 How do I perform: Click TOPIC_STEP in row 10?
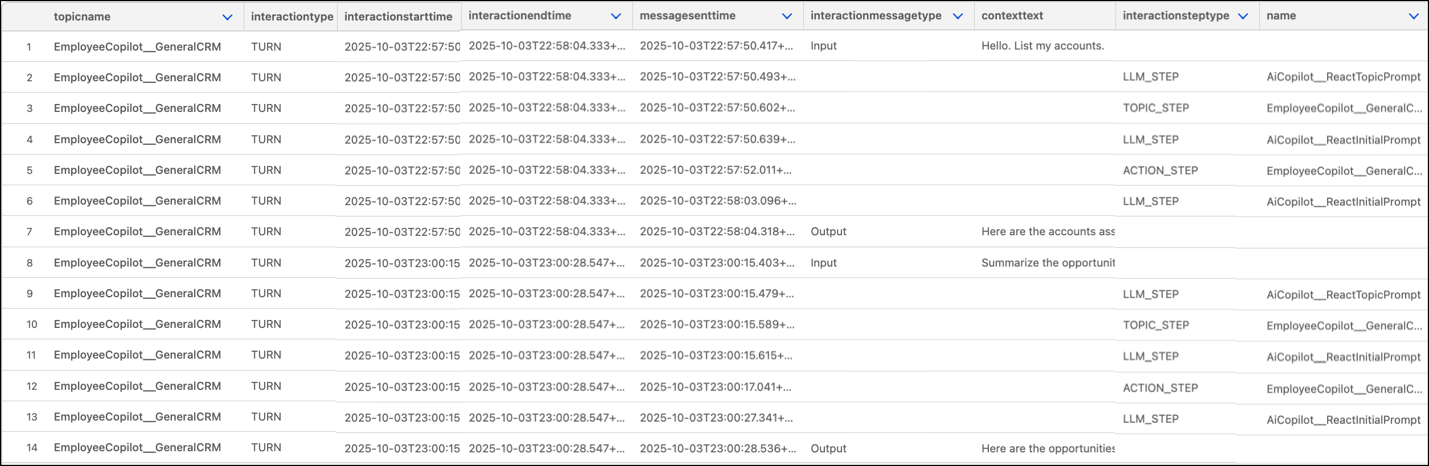[x=1156, y=326]
